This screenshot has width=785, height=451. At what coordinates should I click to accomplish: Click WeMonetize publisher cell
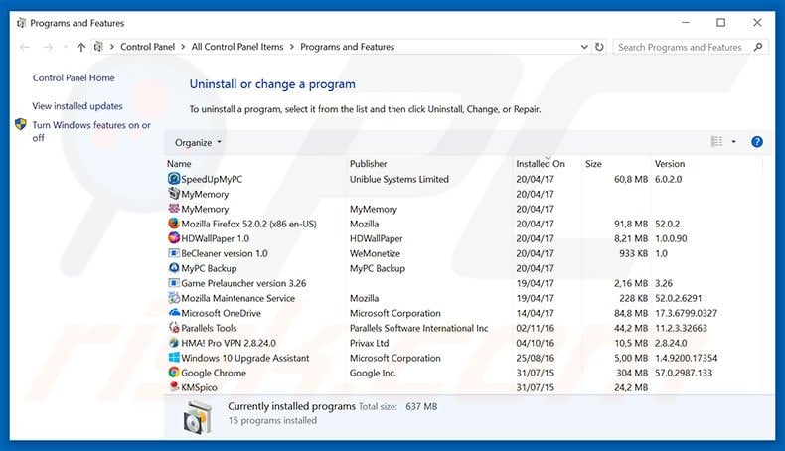pyautogui.click(x=375, y=253)
